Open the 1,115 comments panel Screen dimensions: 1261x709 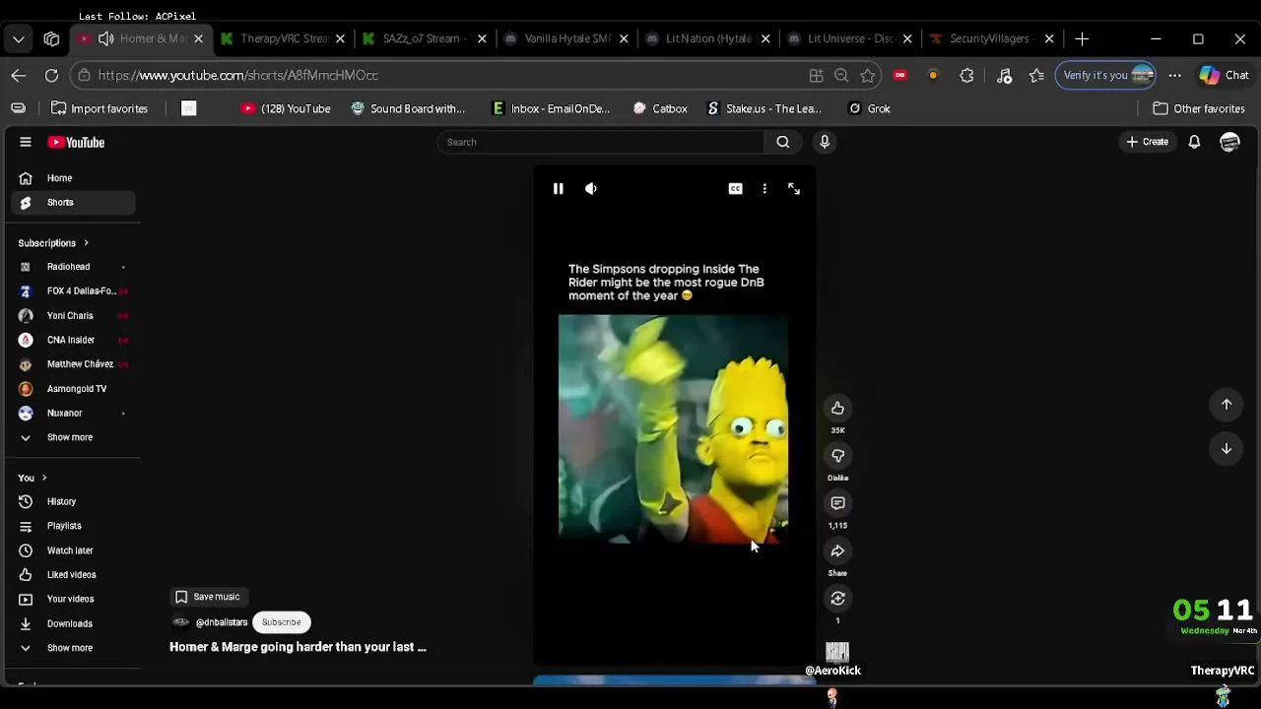tap(837, 503)
